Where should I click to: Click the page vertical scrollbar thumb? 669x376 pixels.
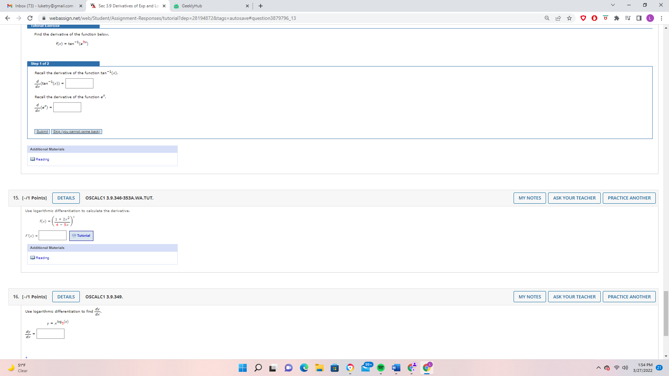coord(666,313)
